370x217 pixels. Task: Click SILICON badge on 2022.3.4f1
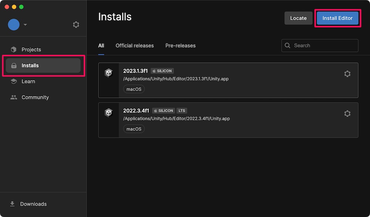click(x=164, y=111)
